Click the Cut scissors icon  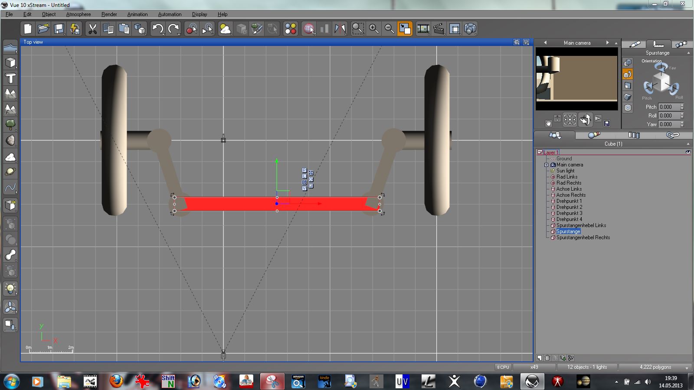(92, 29)
